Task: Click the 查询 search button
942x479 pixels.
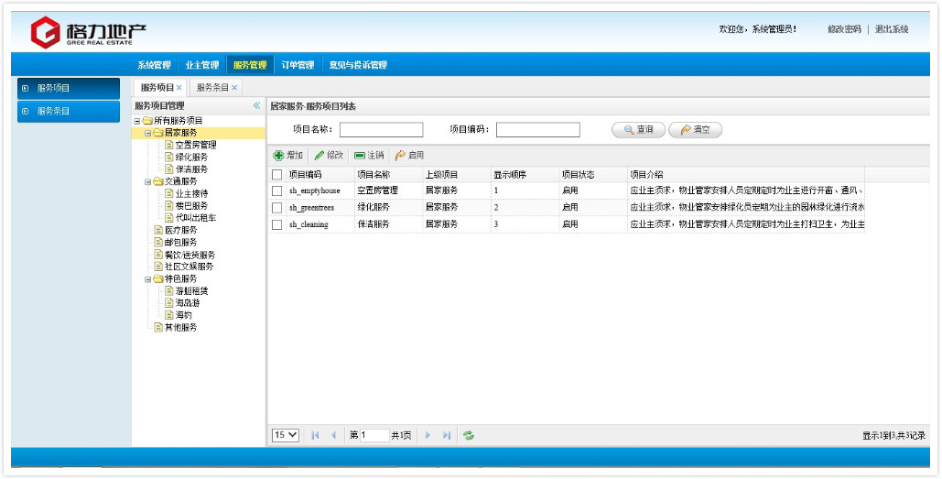Action: (x=638, y=130)
